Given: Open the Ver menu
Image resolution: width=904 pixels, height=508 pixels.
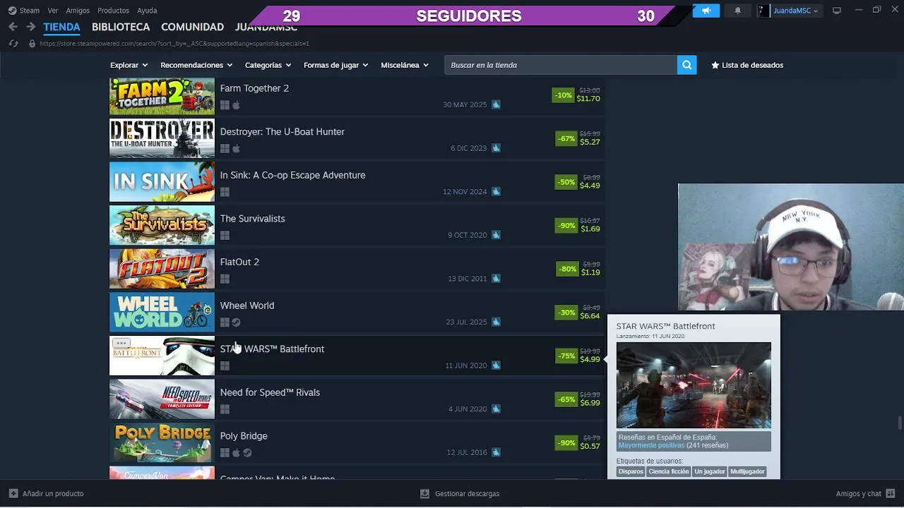Looking at the screenshot, I should coord(53,11).
